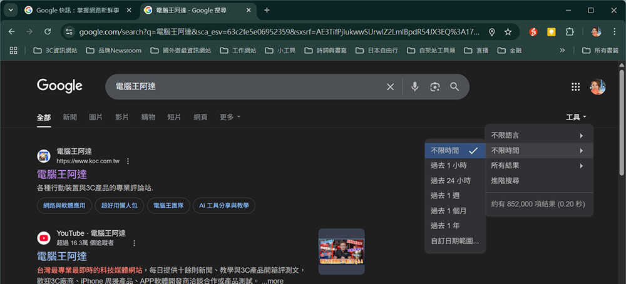Open the Google account avatar
626x284 pixels.
pos(598,87)
